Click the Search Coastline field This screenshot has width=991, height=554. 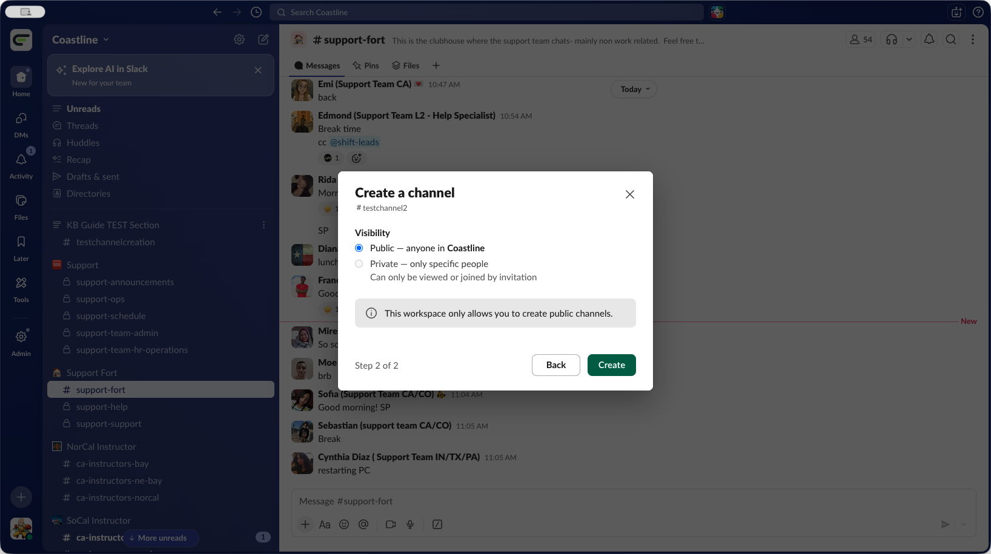[x=488, y=12]
